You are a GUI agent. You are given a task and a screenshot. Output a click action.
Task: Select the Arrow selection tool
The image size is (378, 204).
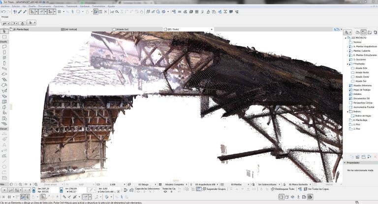point(4,31)
